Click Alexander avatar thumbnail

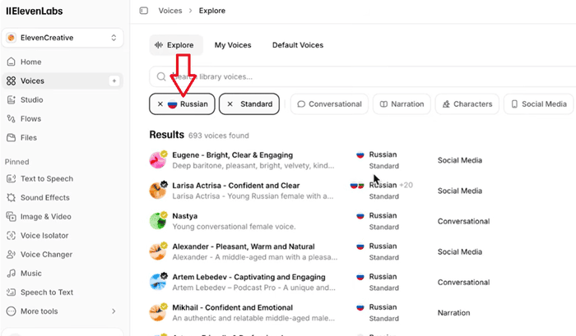pos(158,251)
